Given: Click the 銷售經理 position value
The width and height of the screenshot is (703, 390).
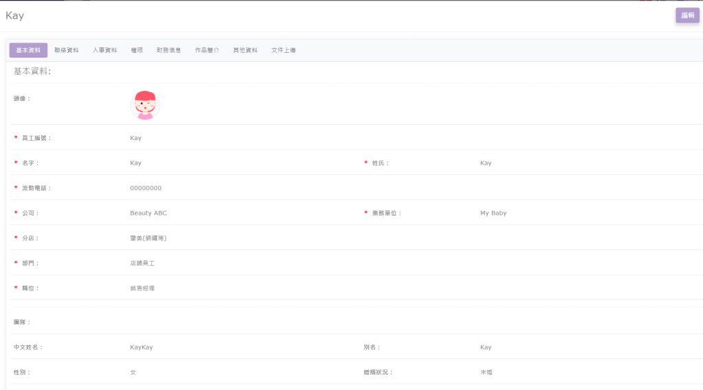Looking at the screenshot, I should point(142,288).
